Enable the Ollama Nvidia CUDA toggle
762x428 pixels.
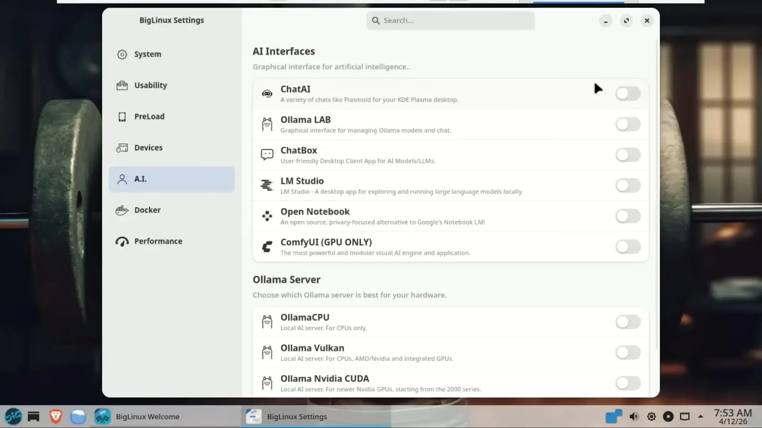pos(628,383)
